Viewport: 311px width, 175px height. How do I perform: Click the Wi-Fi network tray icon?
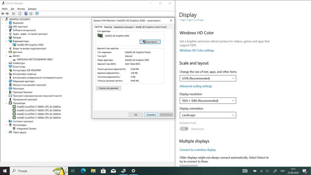[x=262, y=171]
